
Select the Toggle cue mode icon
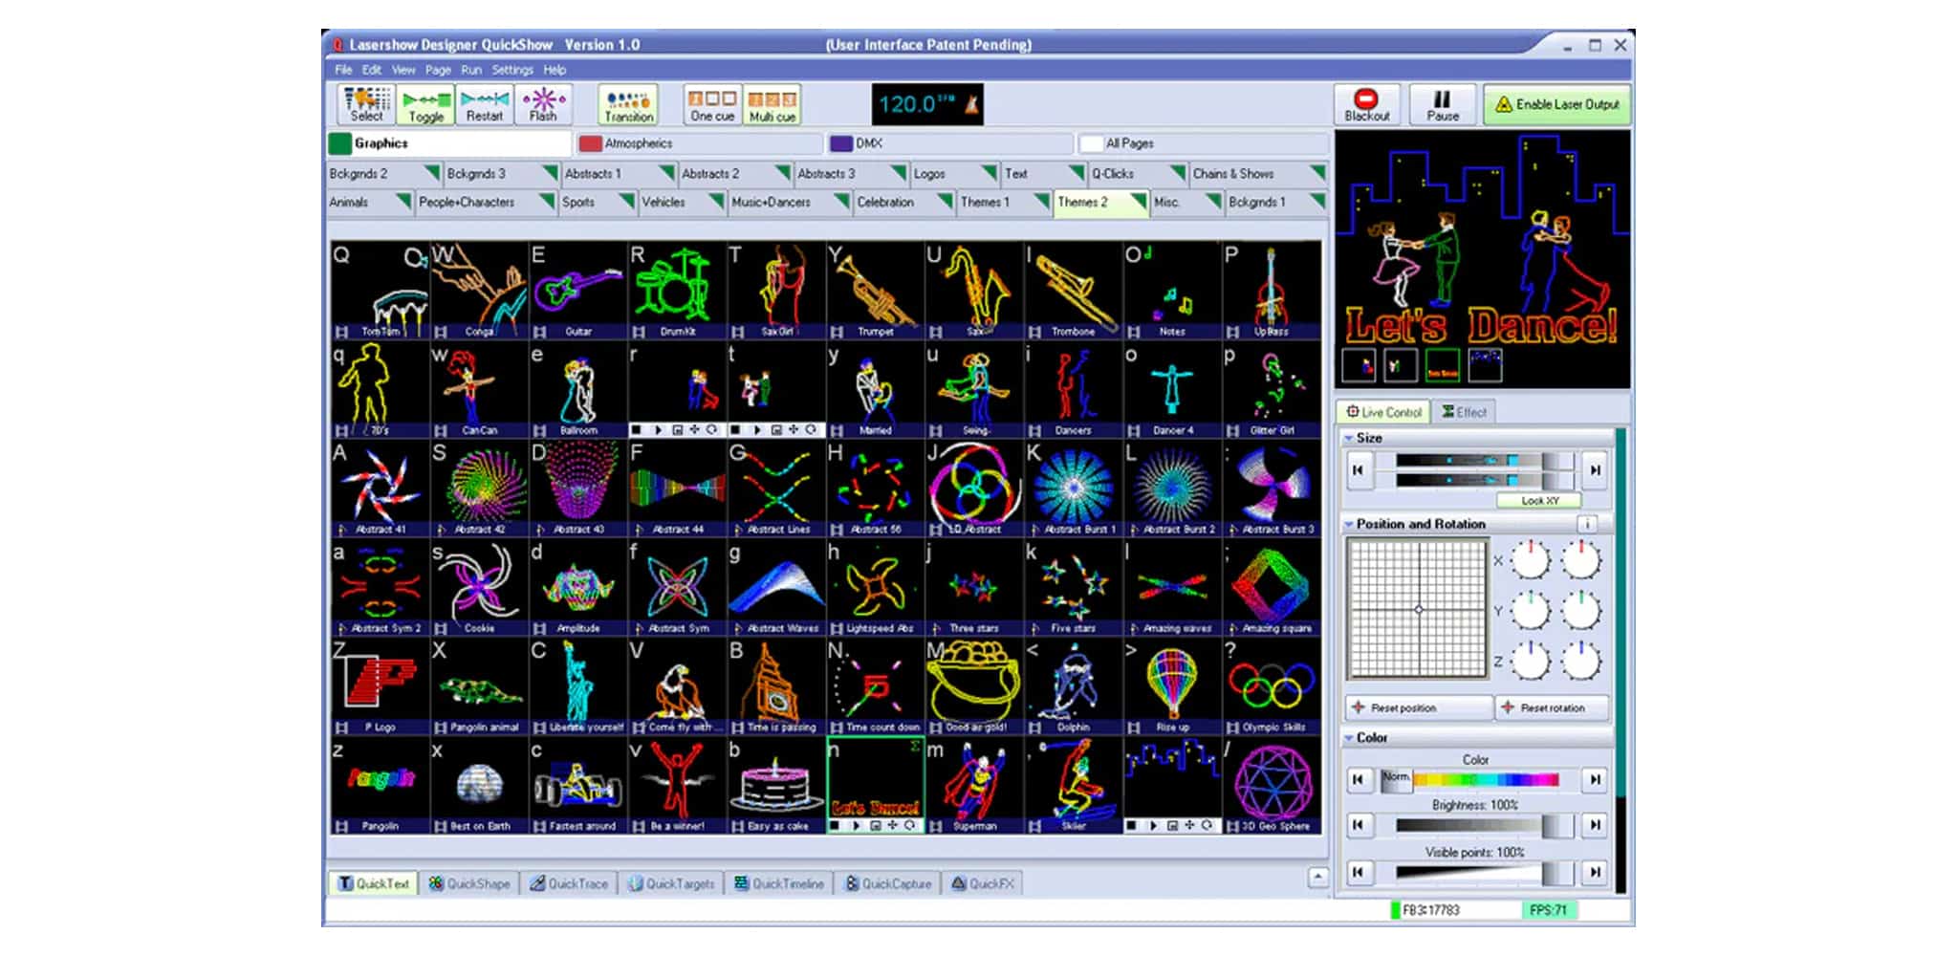coord(425,105)
